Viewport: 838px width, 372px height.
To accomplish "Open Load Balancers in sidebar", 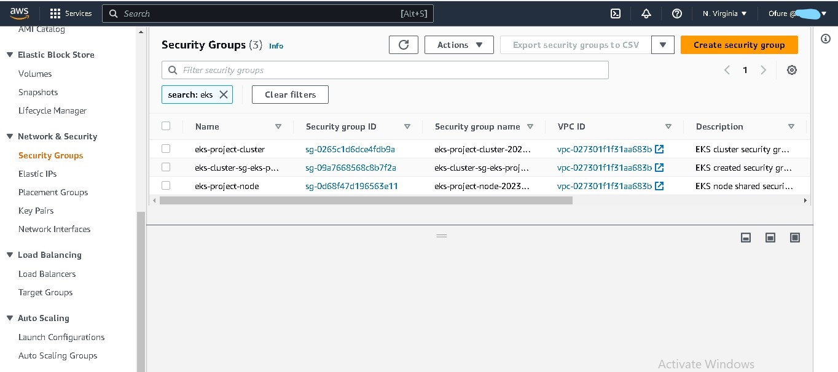I will (47, 274).
